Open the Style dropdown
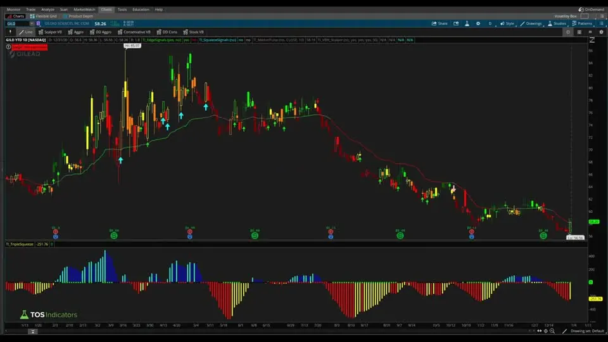The height and width of the screenshot is (342, 608). pos(507,23)
